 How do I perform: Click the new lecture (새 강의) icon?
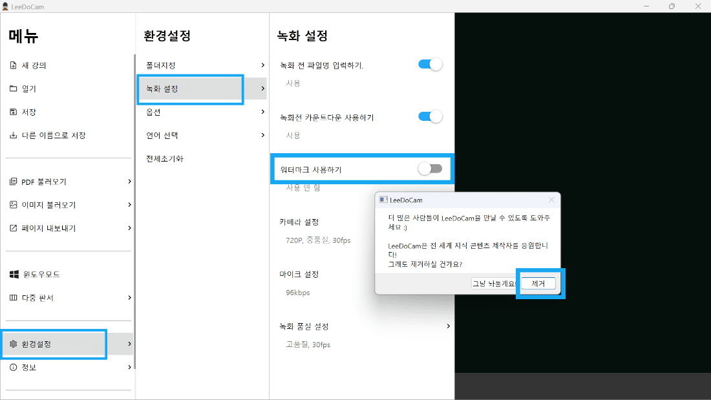[x=13, y=65]
